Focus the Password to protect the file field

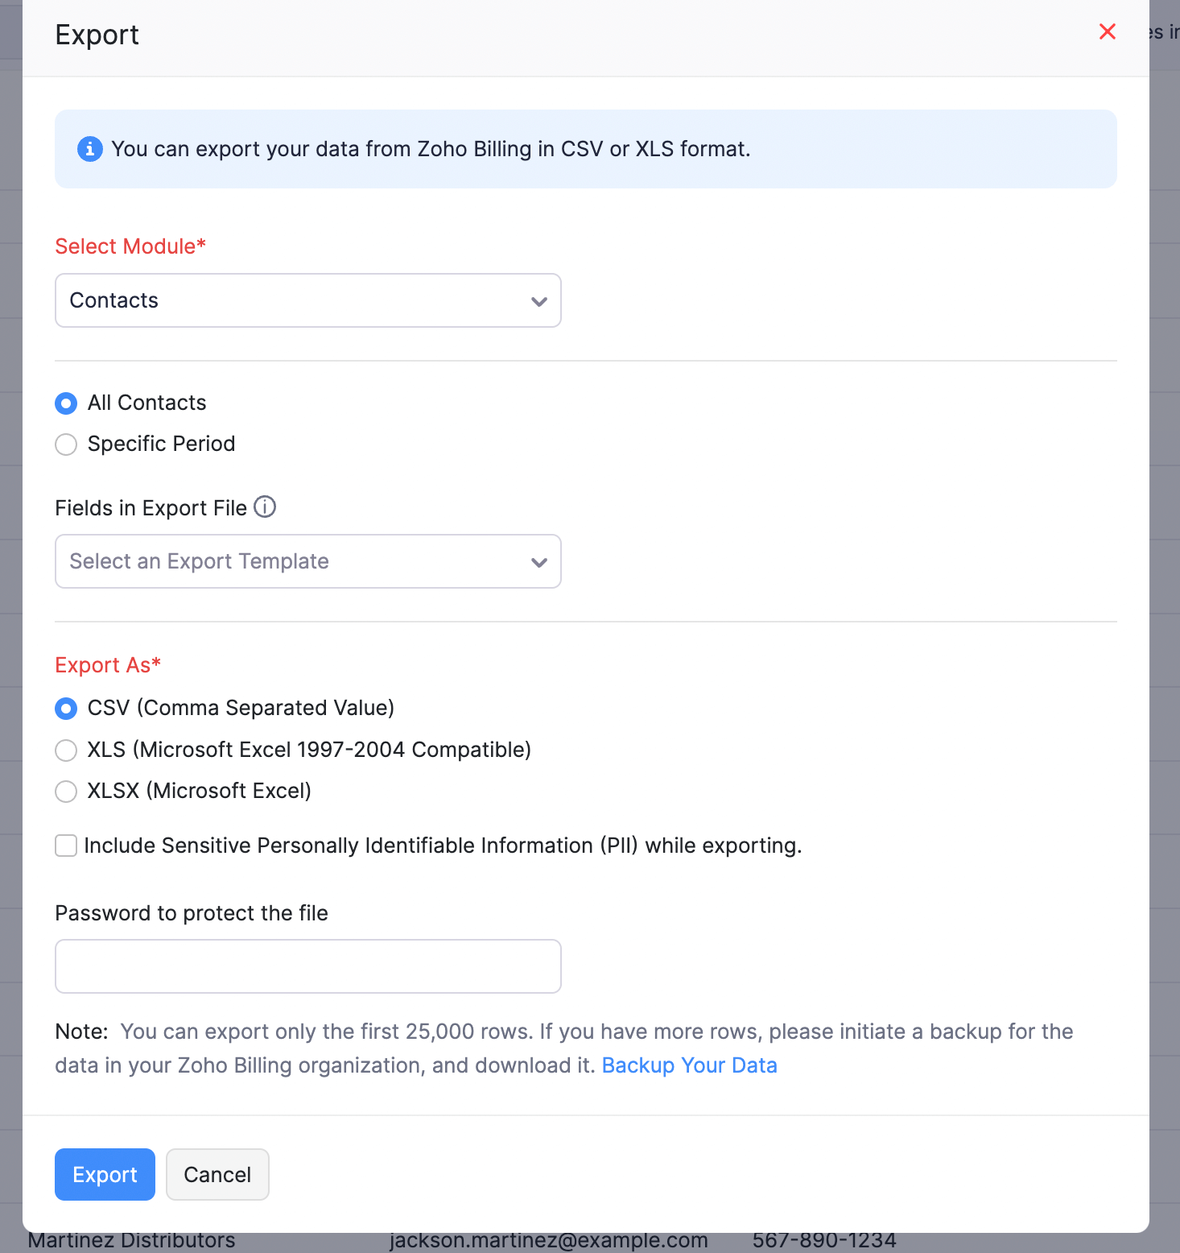coord(307,966)
